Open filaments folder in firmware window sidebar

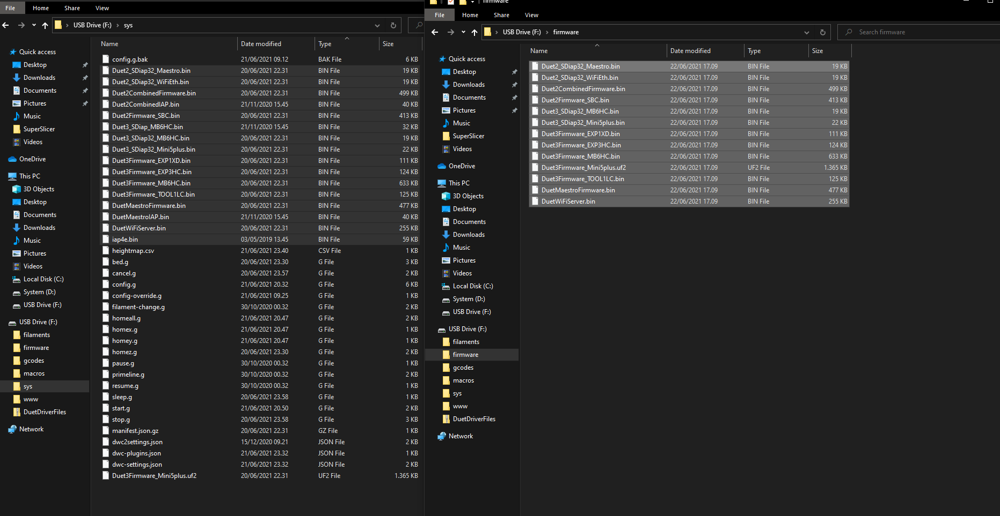point(466,342)
